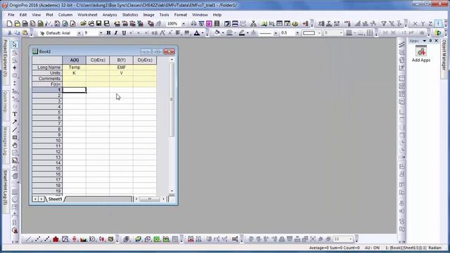
Task: Open the Statistics menu
Action: pos(130,15)
